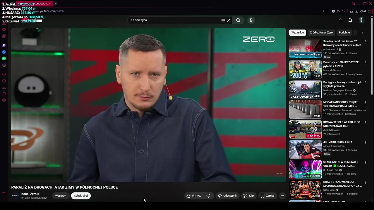This screenshot has width=374, height=210.
Task: Open options menu for 'MEGATRANSPORTY Projekt'
Action: (366, 103)
